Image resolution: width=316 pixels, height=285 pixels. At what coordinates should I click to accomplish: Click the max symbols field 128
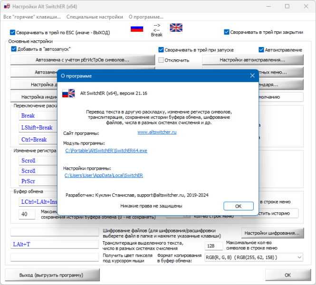pyautogui.click(x=214, y=246)
